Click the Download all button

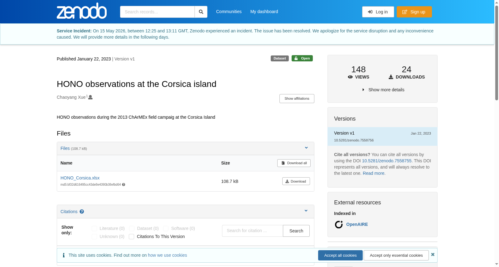coord(294,163)
